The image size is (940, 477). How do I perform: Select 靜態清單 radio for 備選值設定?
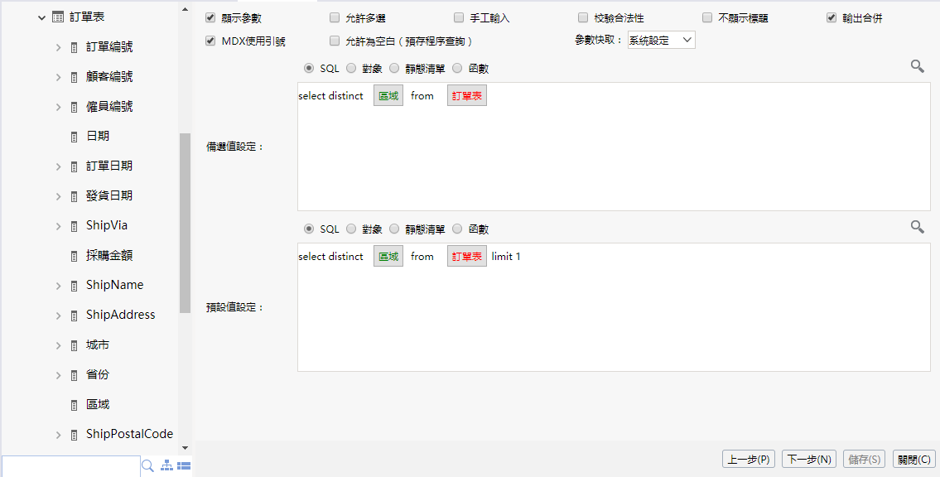coord(394,68)
